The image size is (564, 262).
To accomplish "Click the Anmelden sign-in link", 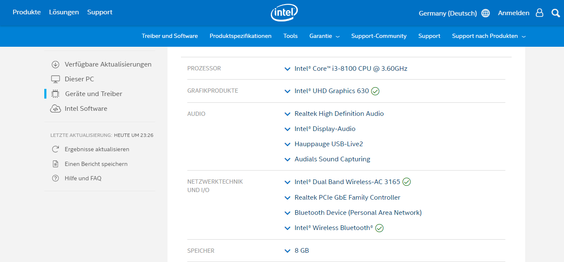I will pyautogui.click(x=513, y=13).
